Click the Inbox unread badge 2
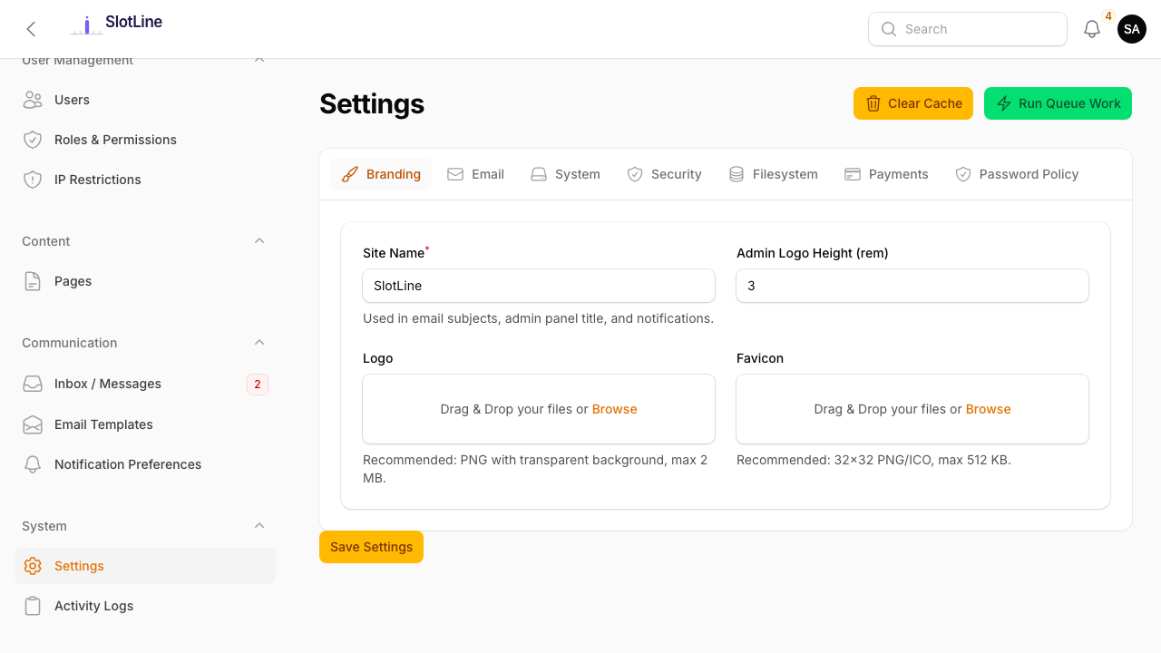1161x653 pixels. pyautogui.click(x=258, y=385)
